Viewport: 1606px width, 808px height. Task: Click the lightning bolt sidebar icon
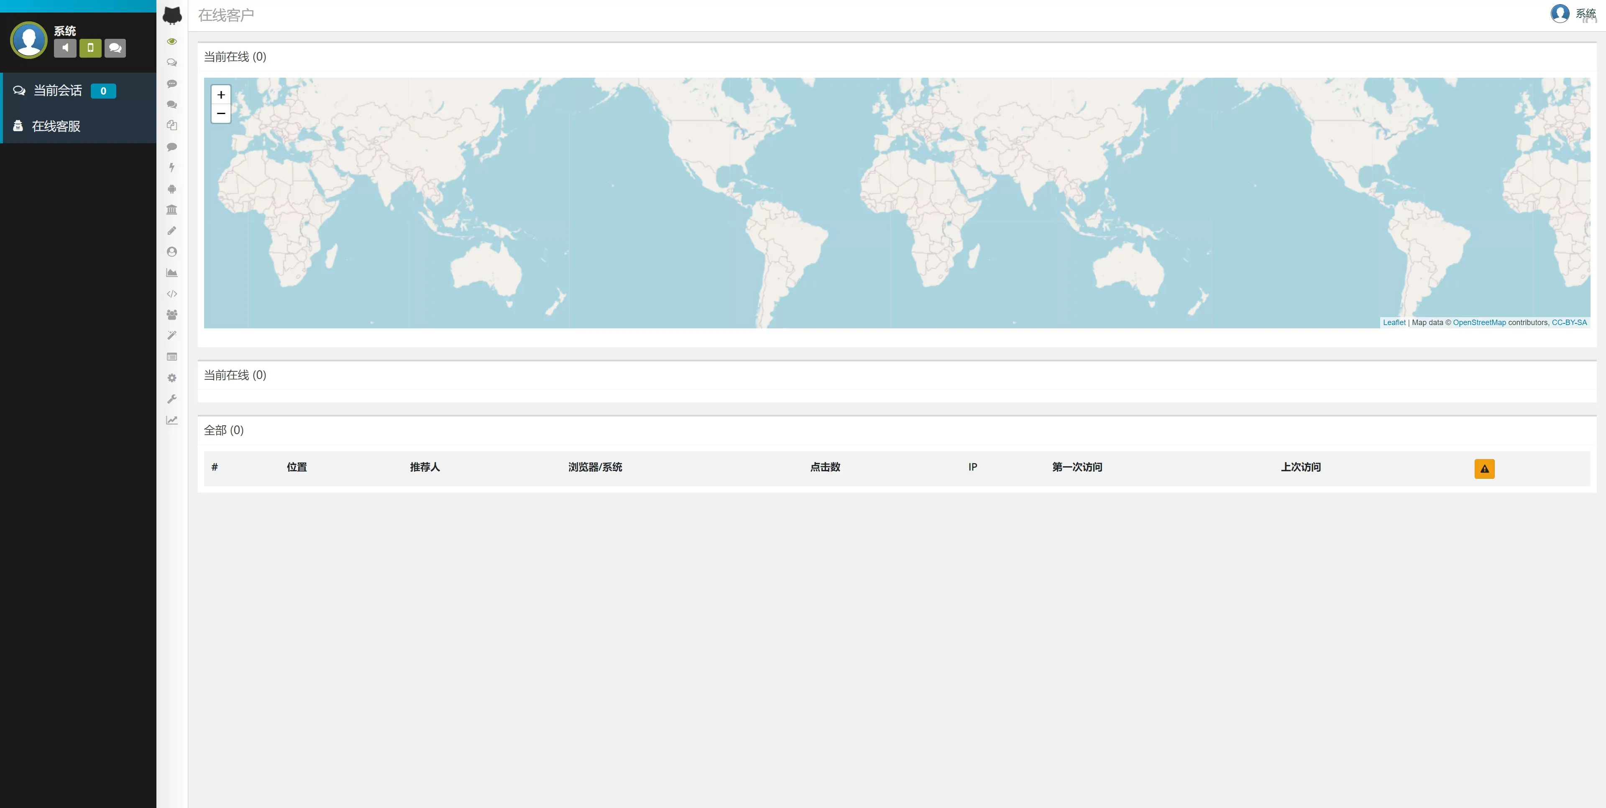[x=172, y=168]
